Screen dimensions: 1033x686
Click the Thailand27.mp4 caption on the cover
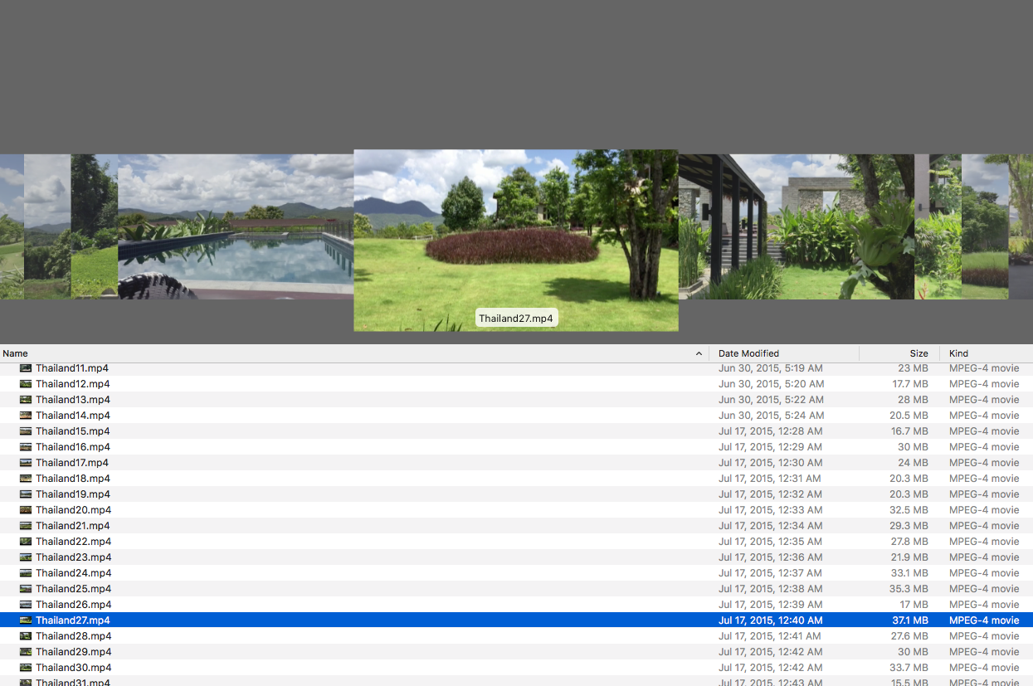tap(516, 319)
